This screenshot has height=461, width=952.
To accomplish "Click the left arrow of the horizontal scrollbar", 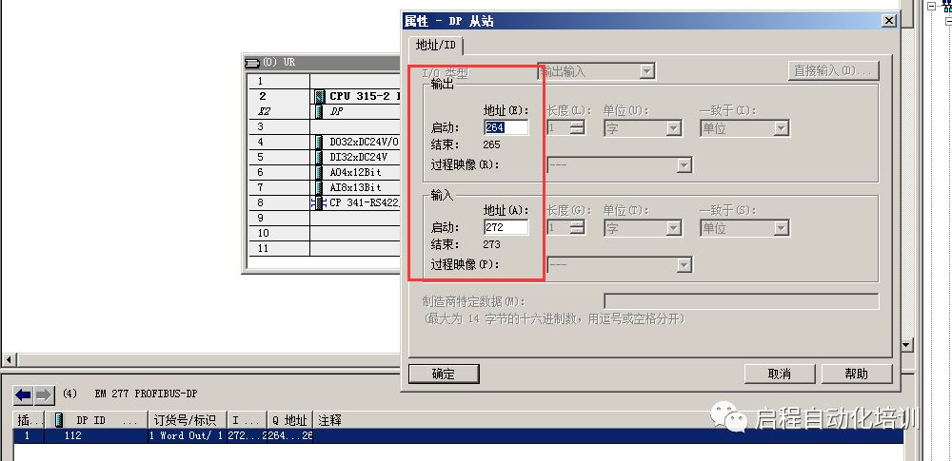I will click(9, 359).
